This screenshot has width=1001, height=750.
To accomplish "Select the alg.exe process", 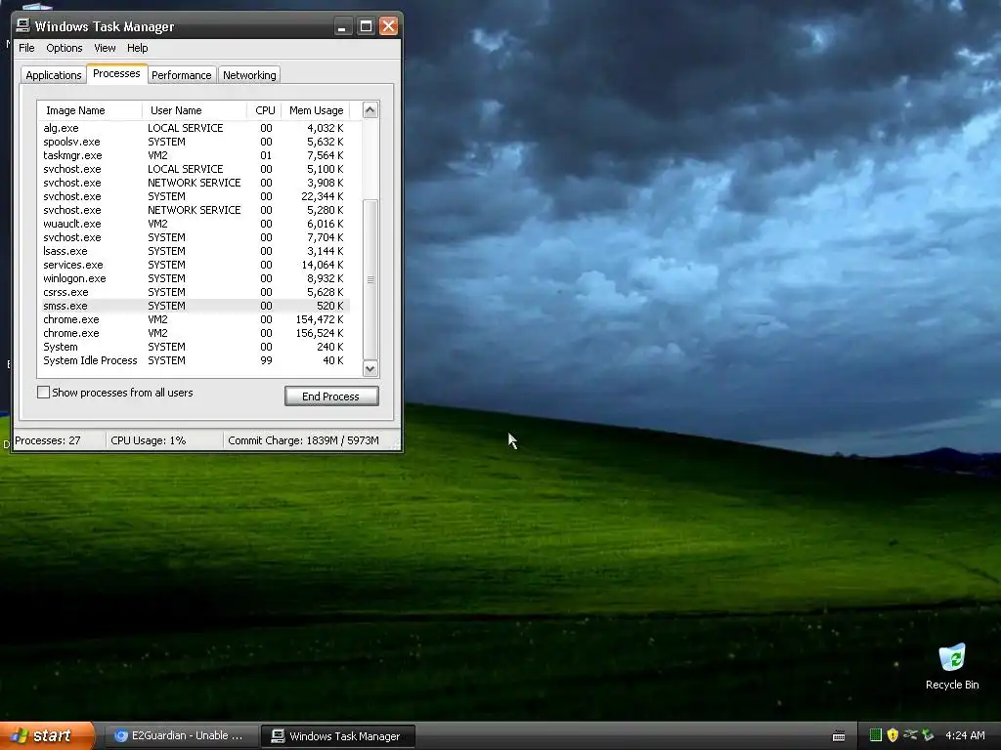I will tap(195, 128).
